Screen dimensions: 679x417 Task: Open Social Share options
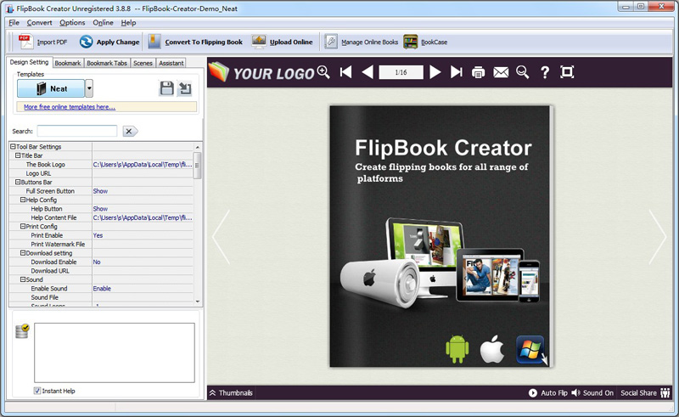tap(645, 392)
